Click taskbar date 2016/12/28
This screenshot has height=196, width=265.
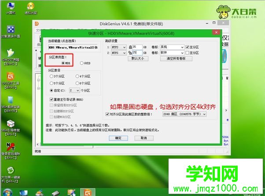click(x=252, y=195)
